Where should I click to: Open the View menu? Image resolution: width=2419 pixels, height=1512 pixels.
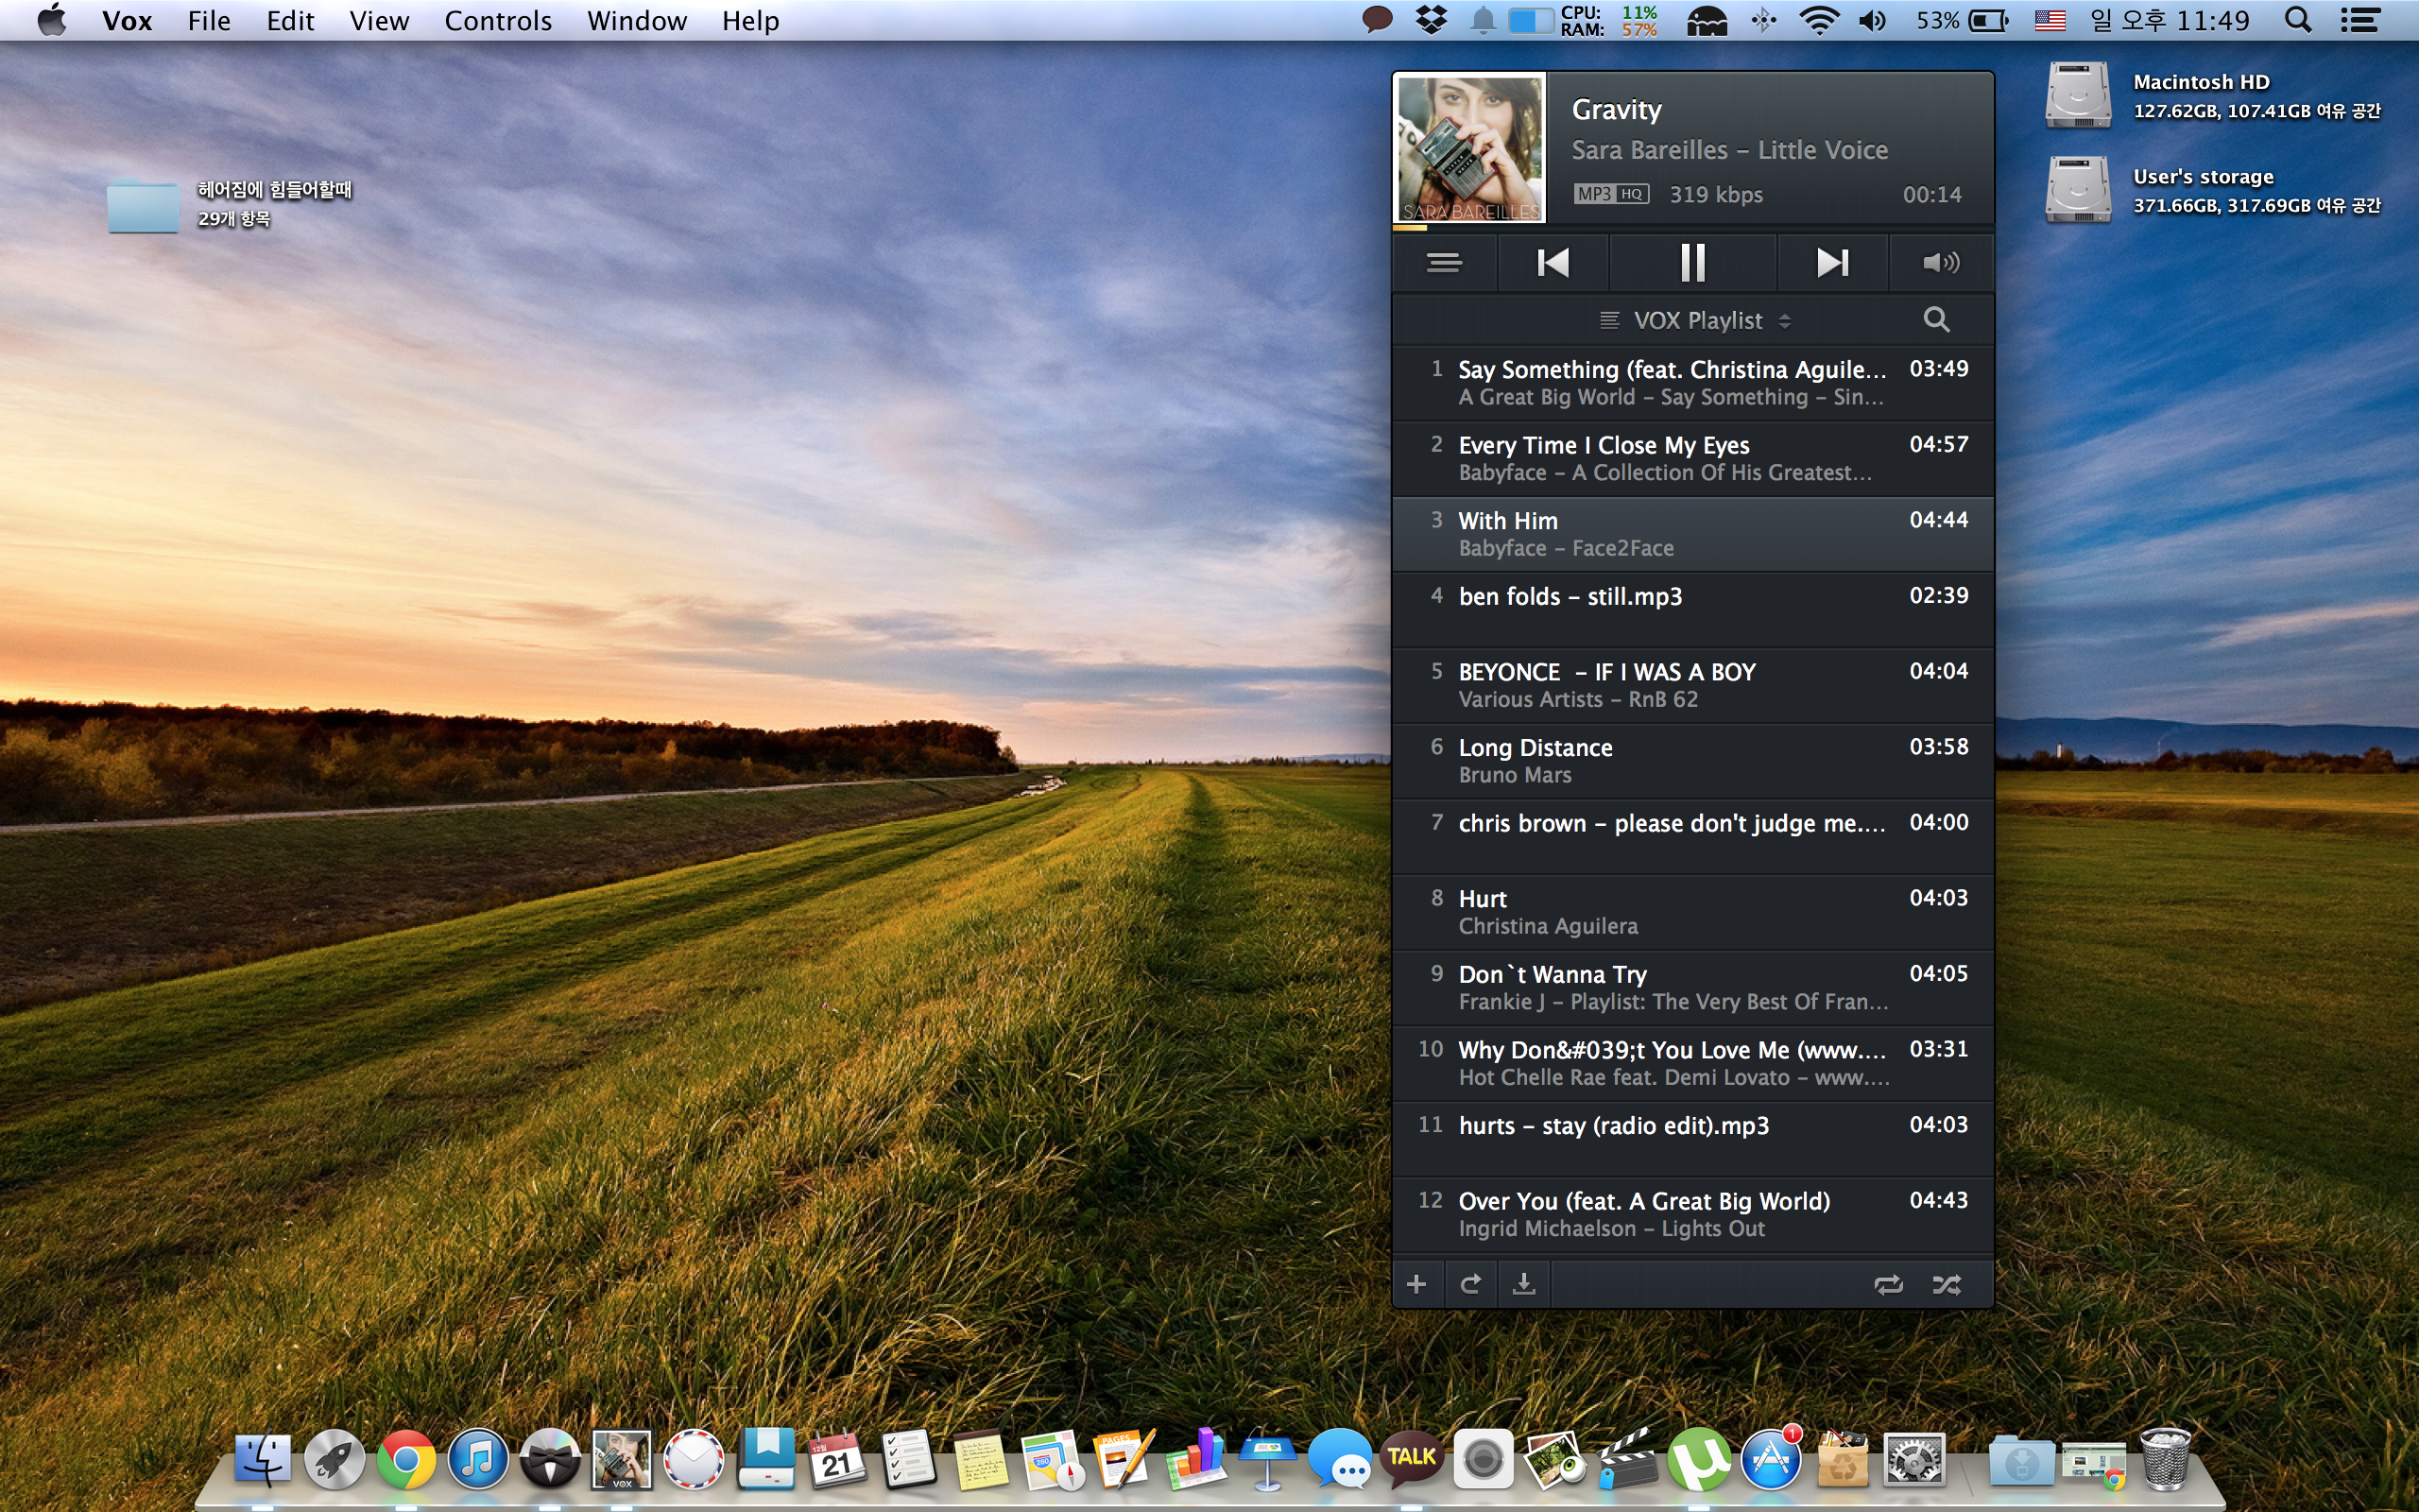point(379,20)
